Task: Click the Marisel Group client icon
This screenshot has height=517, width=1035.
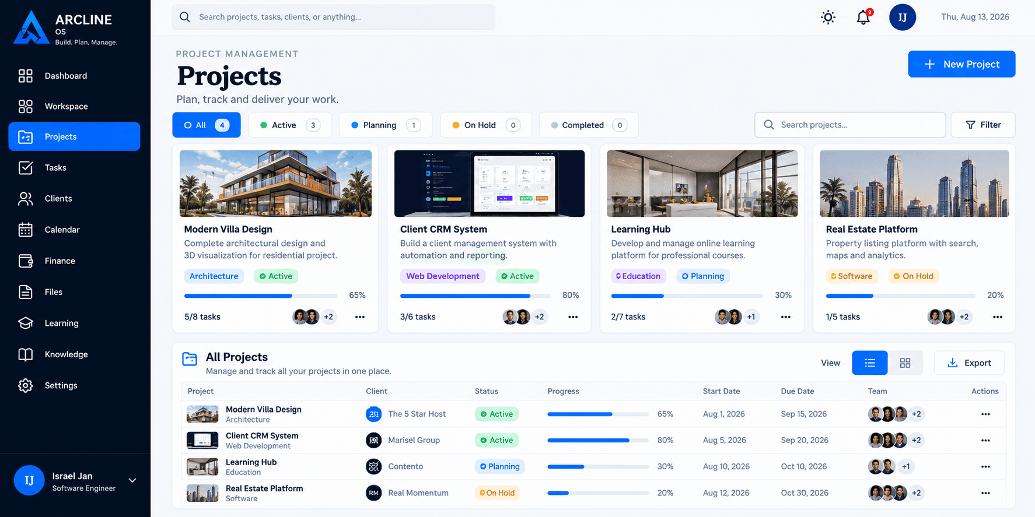Action: pyautogui.click(x=373, y=440)
